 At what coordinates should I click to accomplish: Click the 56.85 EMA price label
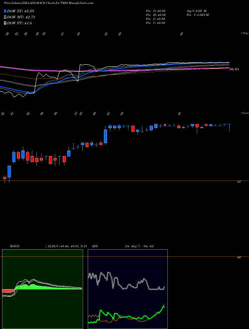(234, 69)
